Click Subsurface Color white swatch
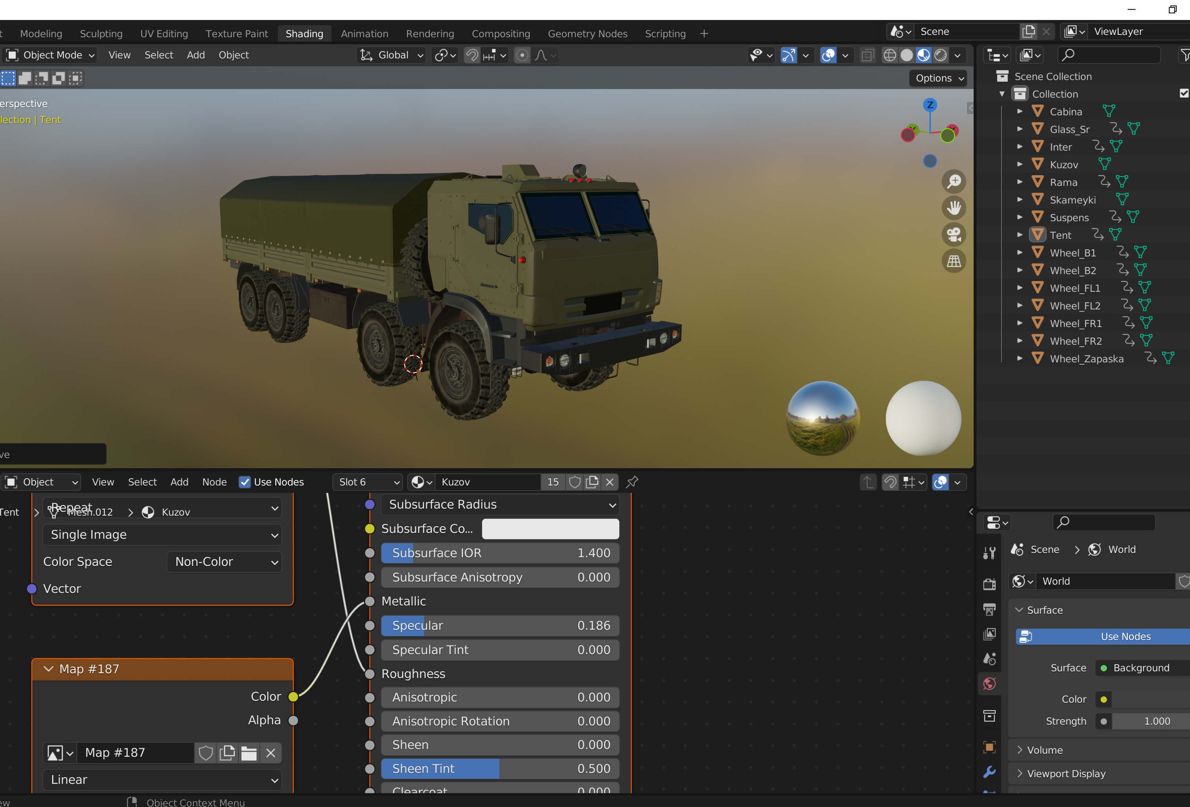This screenshot has height=807, width=1190. pos(550,529)
